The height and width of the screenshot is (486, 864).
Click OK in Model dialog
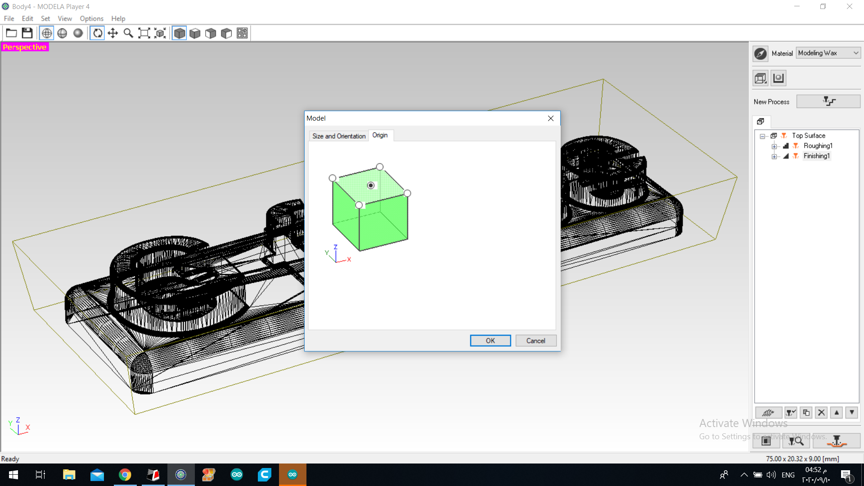pyautogui.click(x=490, y=341)
